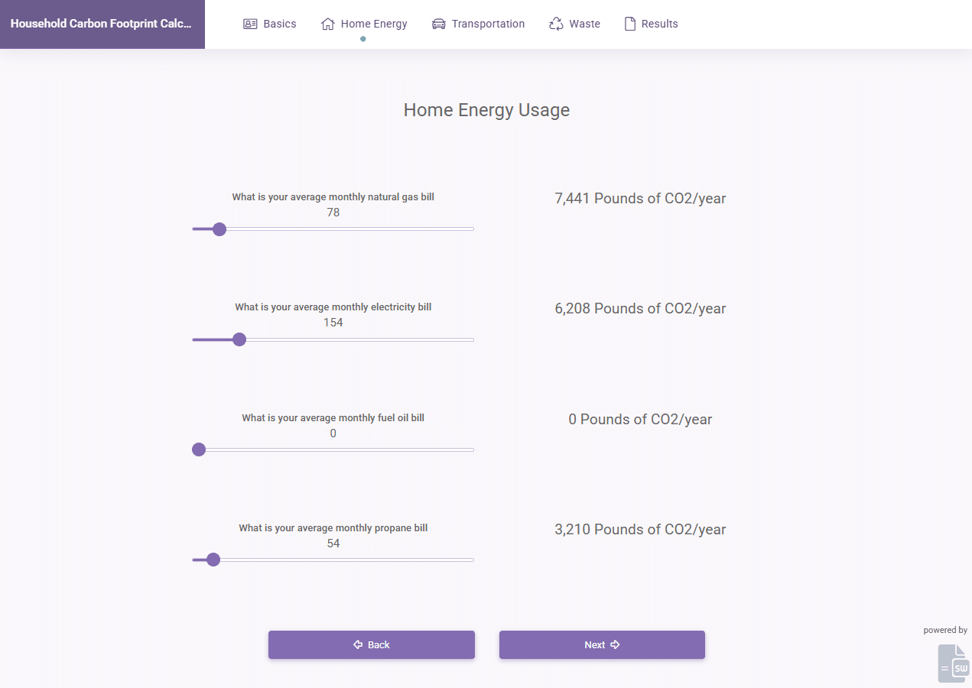The image size is (972, 688).
Task: Click the propane bill slider handle
Action: pyautogui.click(x=213, y=560)
